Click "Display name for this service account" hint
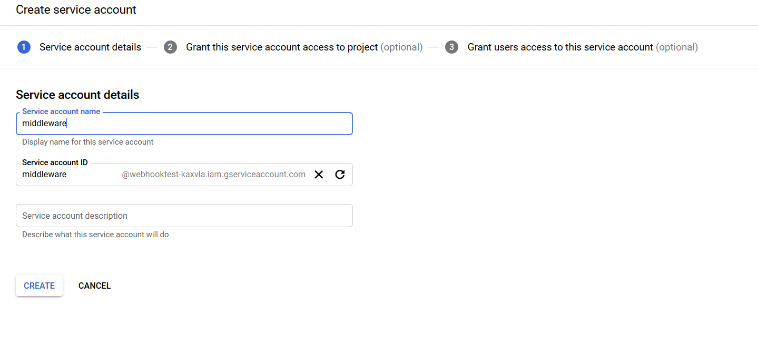Screen dimensions: 758x346 (x=87, y=142)
